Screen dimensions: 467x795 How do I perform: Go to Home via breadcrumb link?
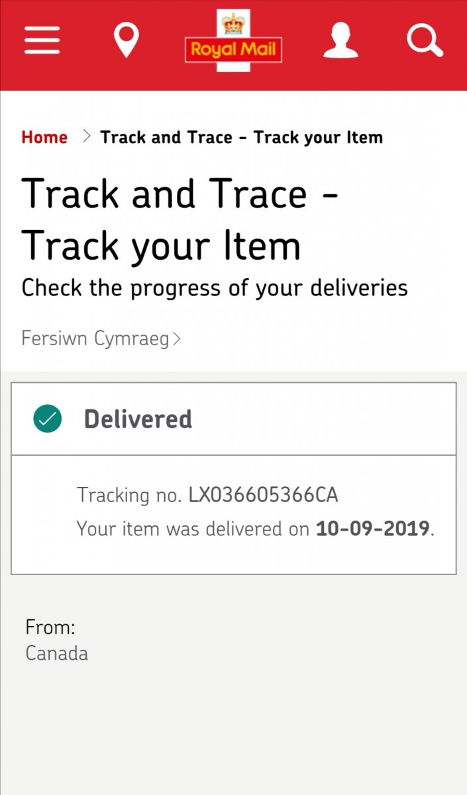[44, 138]
